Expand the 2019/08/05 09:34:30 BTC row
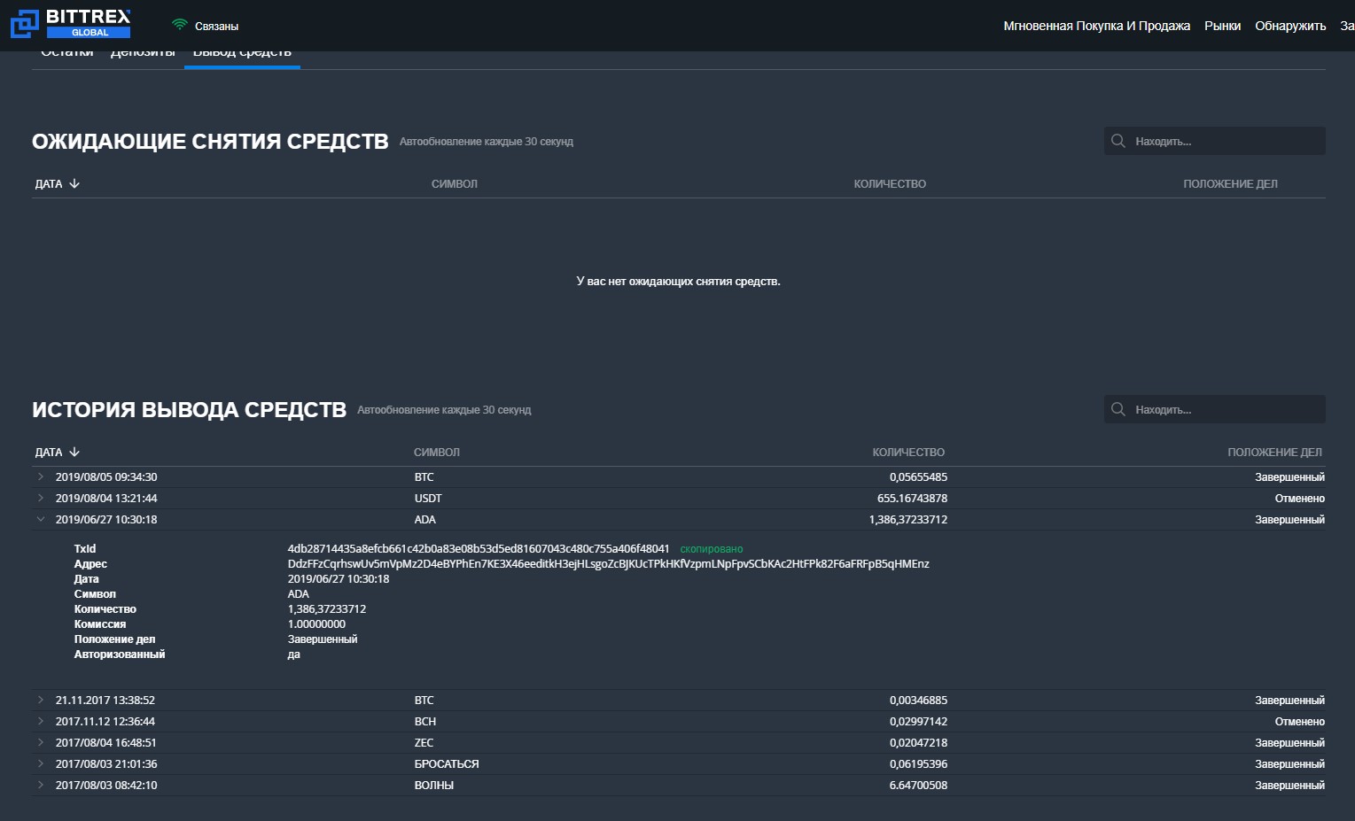1355x821 pixels. click(x=41, y=476)
